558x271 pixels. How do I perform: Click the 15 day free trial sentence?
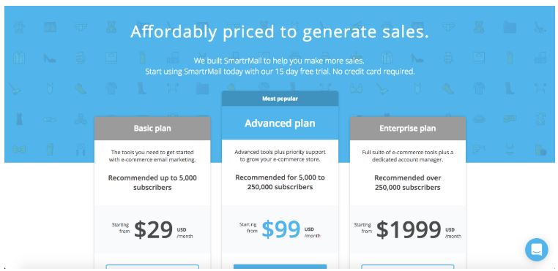(280, 72)
